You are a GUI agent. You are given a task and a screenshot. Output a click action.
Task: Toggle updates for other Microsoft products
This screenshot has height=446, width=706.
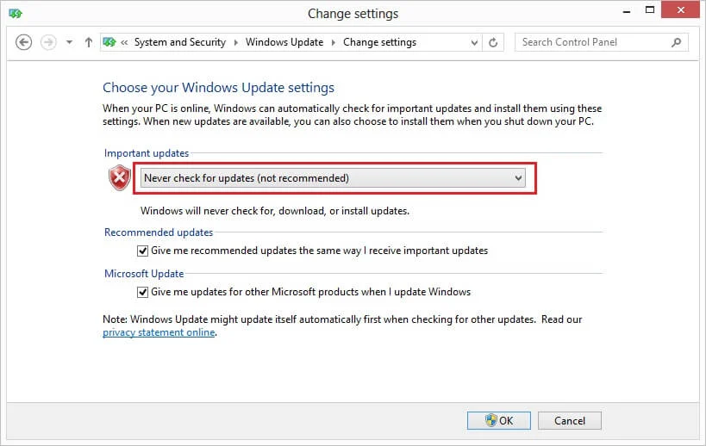[142, 292]
